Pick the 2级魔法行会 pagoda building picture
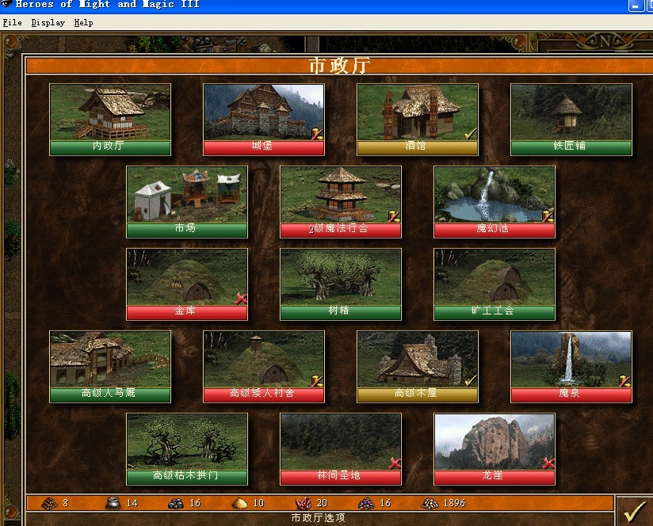This screenshot has width=653, height=526. [x=341, y=195]
